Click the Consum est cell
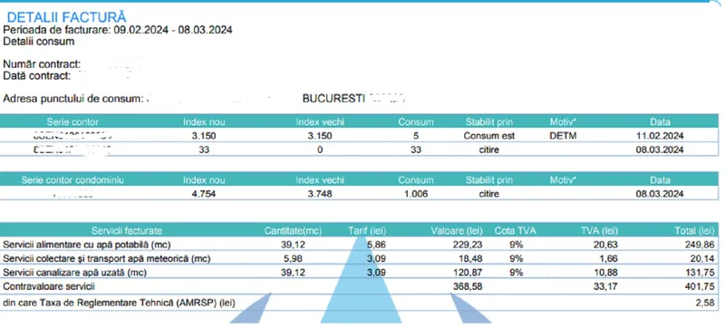 [489, 136]
